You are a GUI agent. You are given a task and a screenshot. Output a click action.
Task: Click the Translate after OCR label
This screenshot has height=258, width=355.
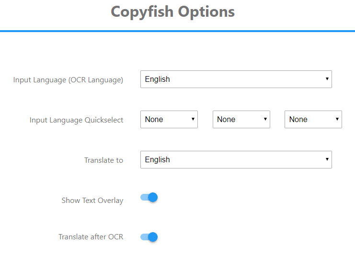(91, 237)
